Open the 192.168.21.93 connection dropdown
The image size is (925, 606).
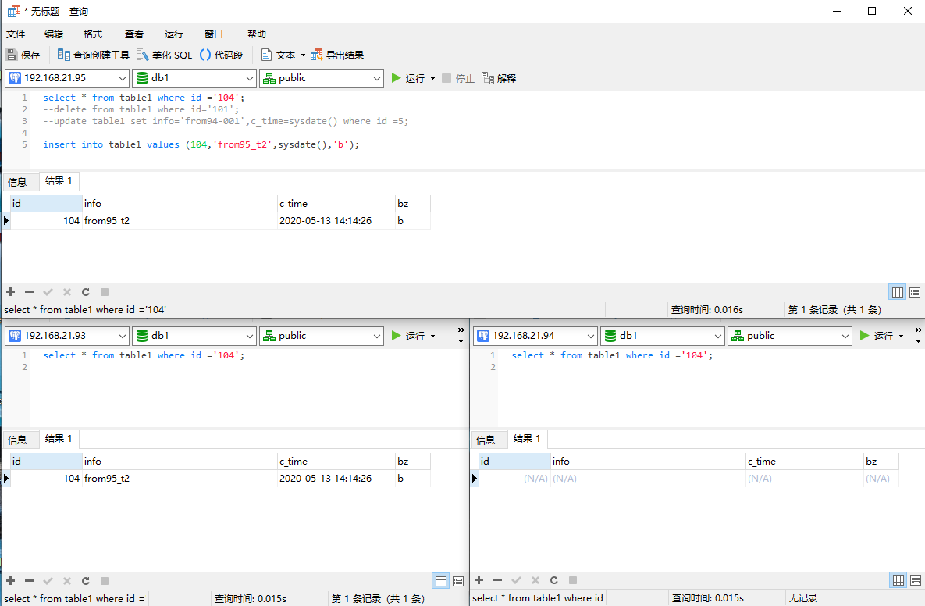(x=66, y=336)
